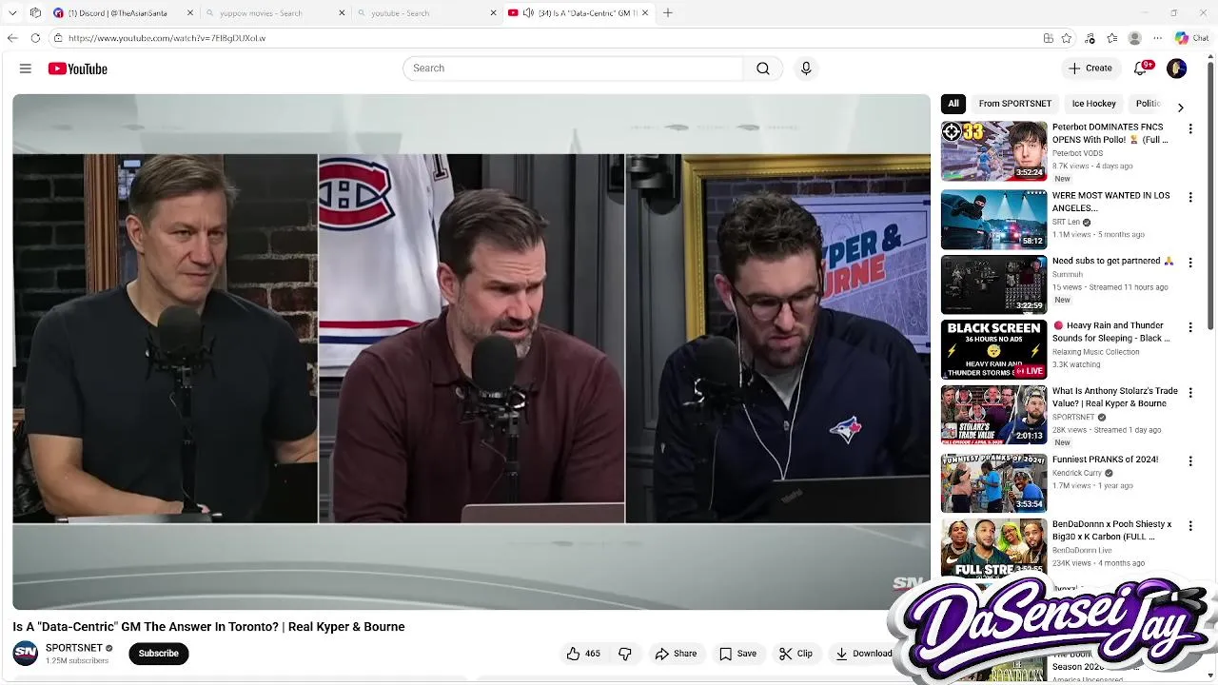Open browser media control icon
The height and width of the screenshot is (685, 1218).
(1090, 38)
